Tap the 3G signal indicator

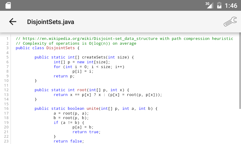click(209, 5)
